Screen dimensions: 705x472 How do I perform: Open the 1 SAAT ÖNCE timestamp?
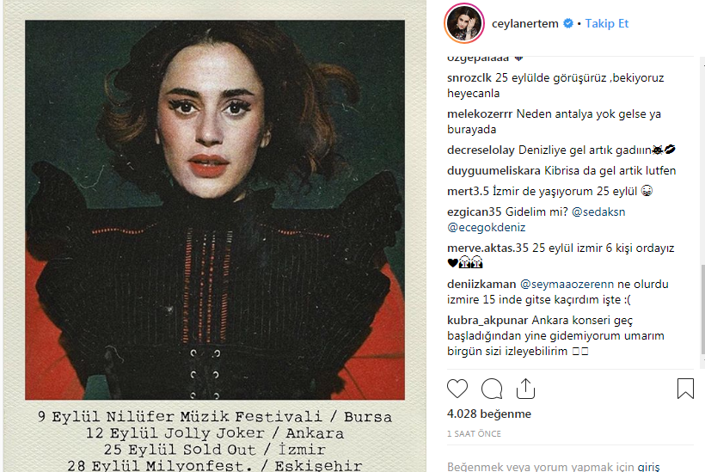click(474, 434)
